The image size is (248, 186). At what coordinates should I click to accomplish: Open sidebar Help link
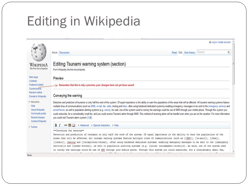[x=33, y=106]
